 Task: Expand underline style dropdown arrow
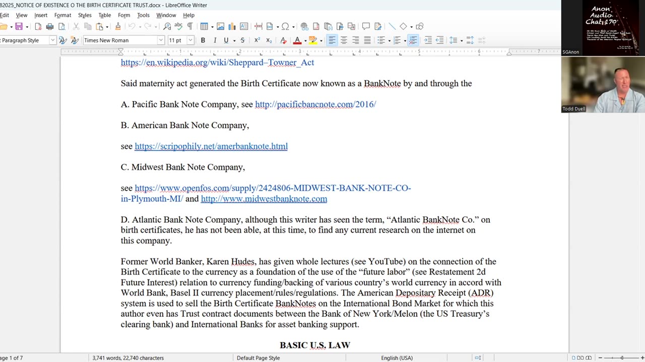point(233,40)
